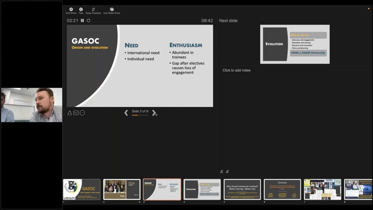Select slide 4 Evolution thumbnail in filmstrip

pos(202,189)
